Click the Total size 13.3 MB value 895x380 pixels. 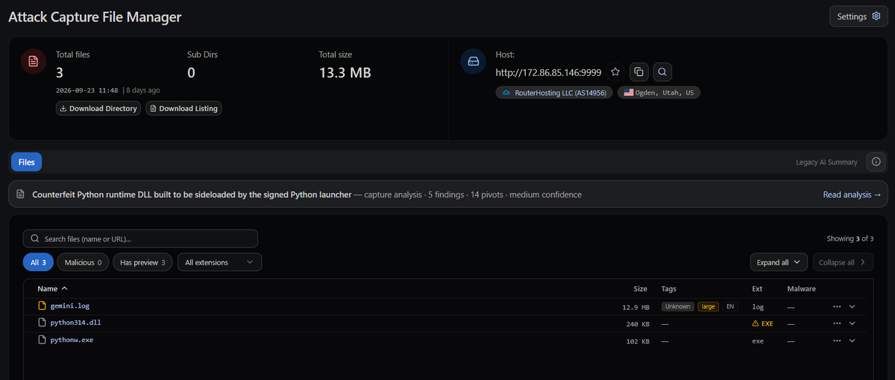(345, 72)
